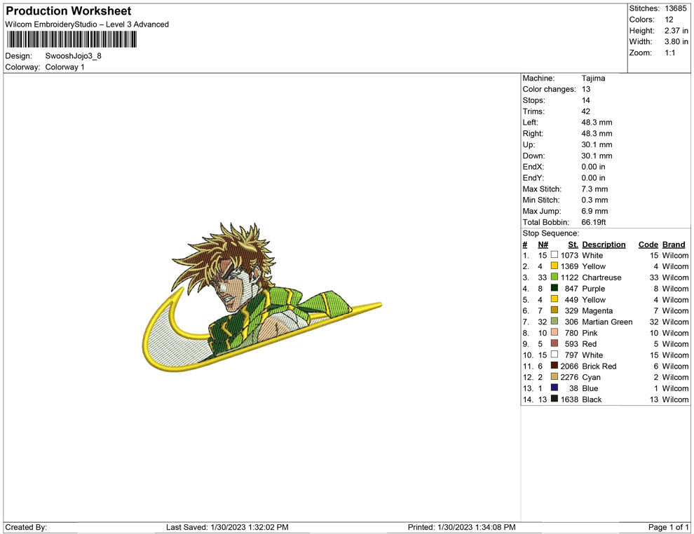Select the Brick Red swatch
The image size is (694, 534).
(x=554, y=365)
